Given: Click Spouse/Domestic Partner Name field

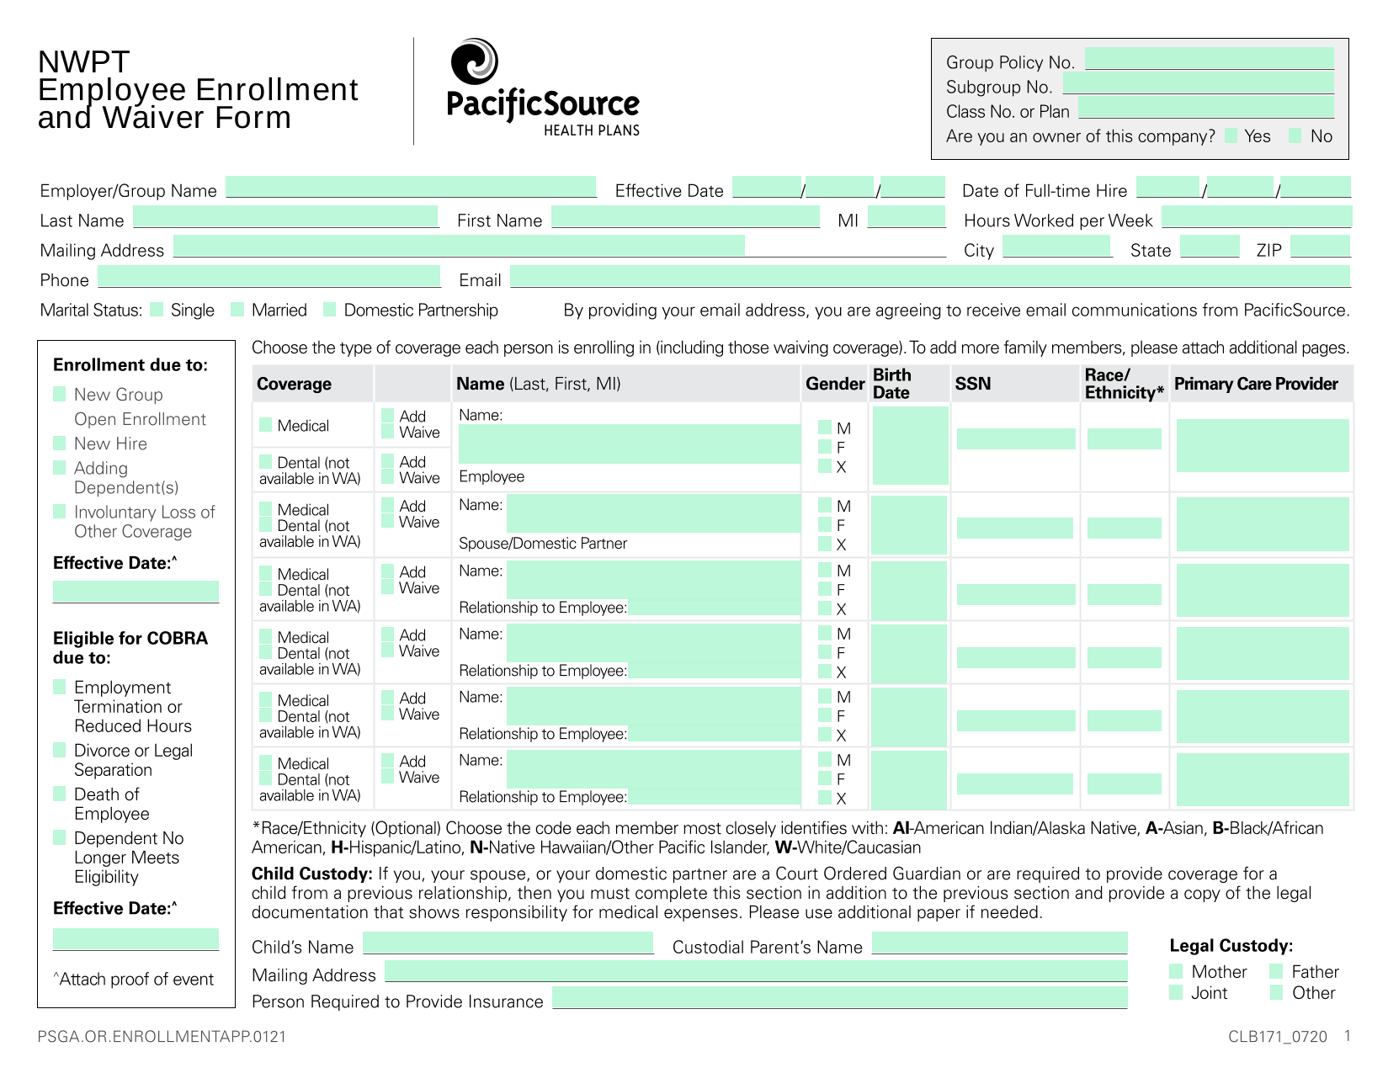Looking at the screenshot, I should pos(654,513).
